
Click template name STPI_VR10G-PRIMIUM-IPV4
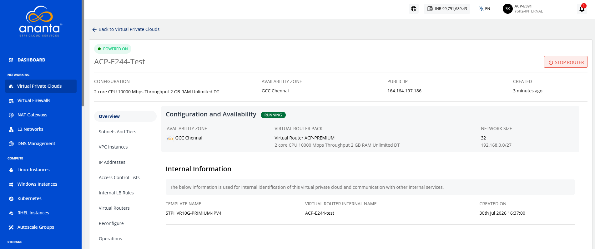[194, 213]
